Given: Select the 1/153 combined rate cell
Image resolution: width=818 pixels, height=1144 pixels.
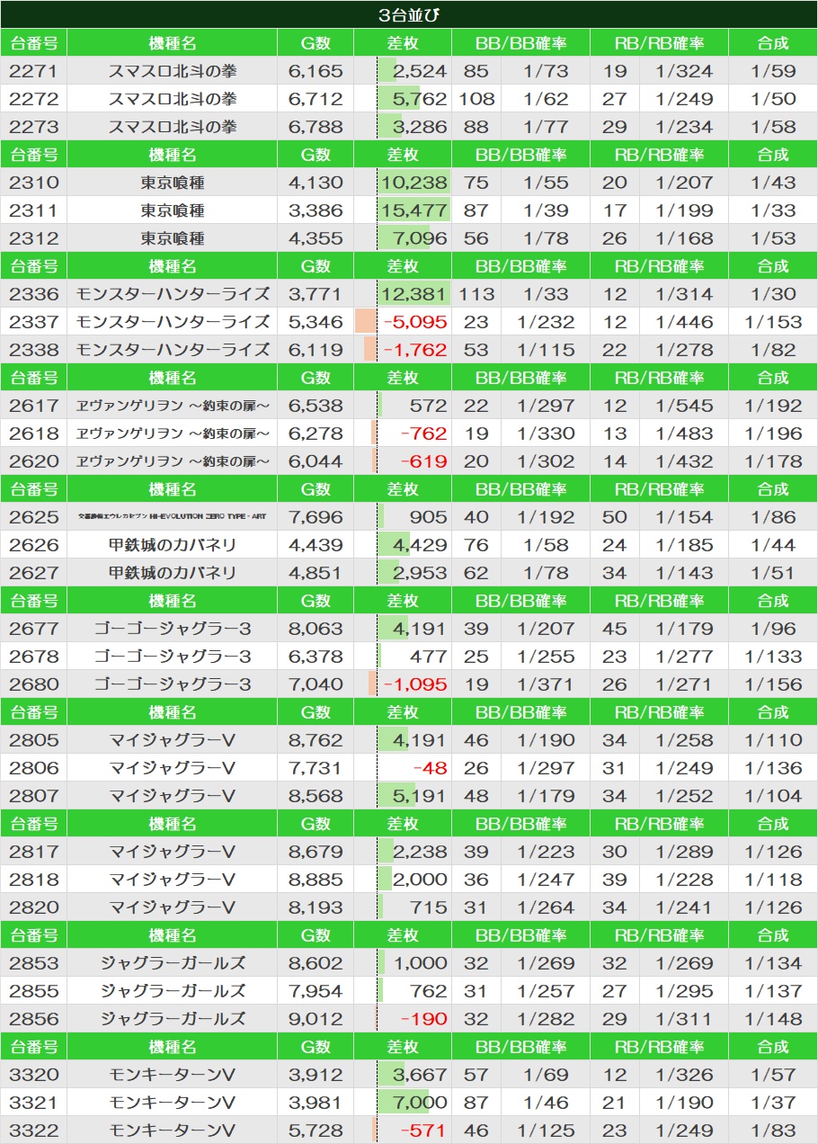Looking at the screenshot, I should (773, 322).
